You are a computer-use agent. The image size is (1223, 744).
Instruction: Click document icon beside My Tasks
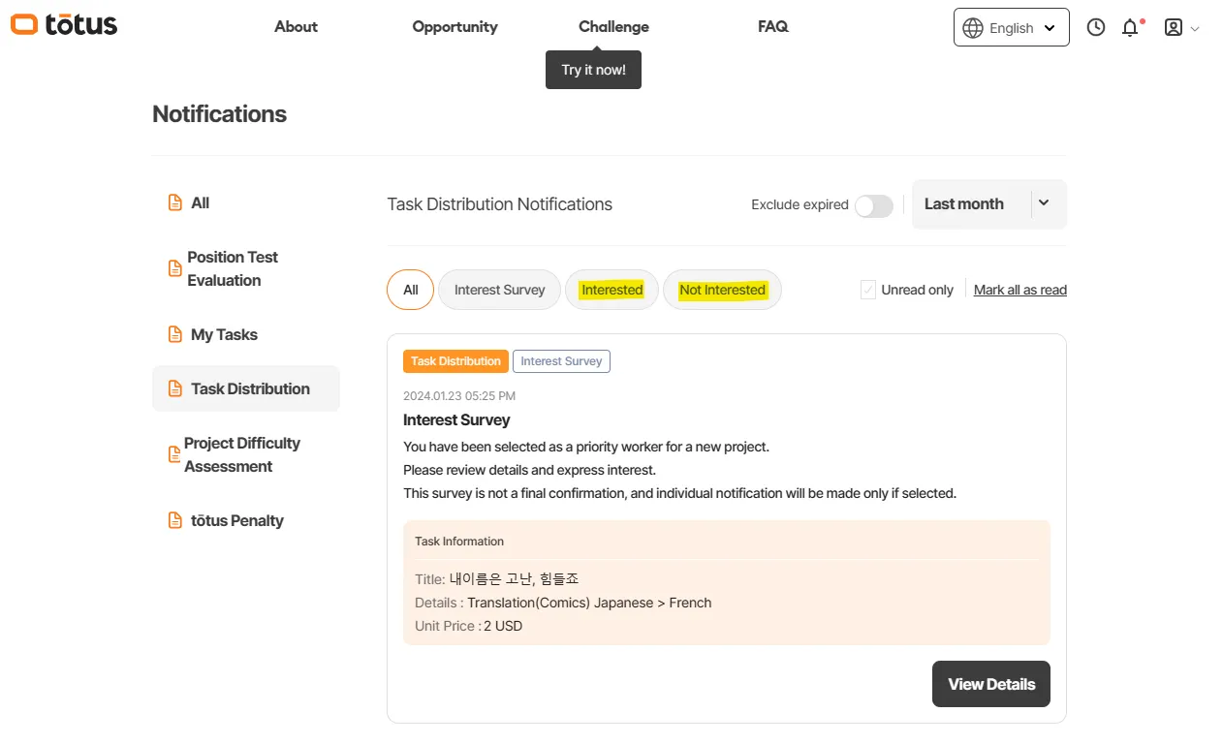tap(175, 334)
